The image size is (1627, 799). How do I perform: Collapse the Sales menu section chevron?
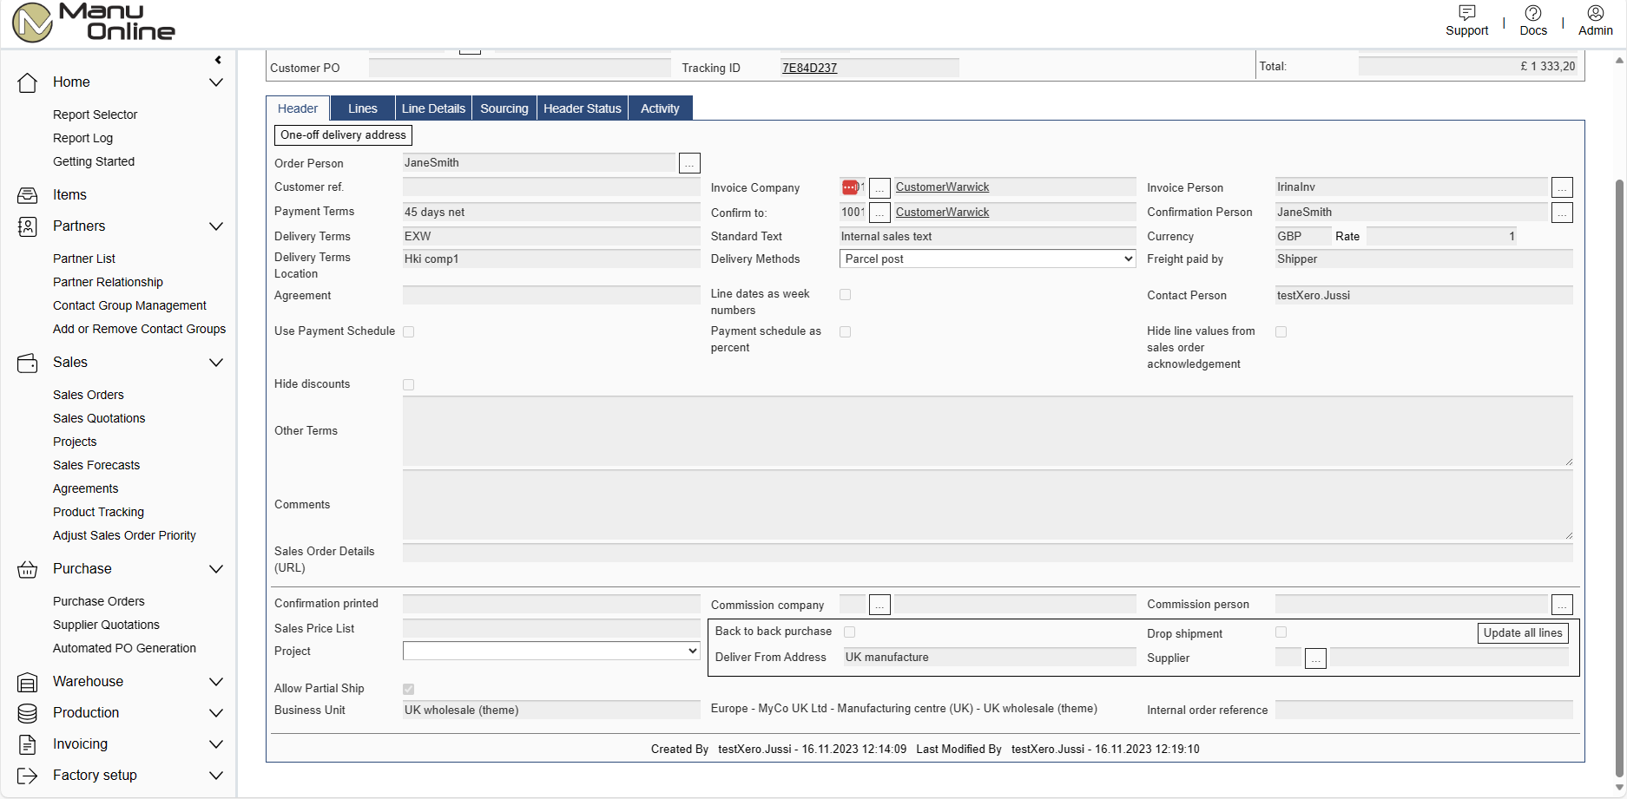216,363
